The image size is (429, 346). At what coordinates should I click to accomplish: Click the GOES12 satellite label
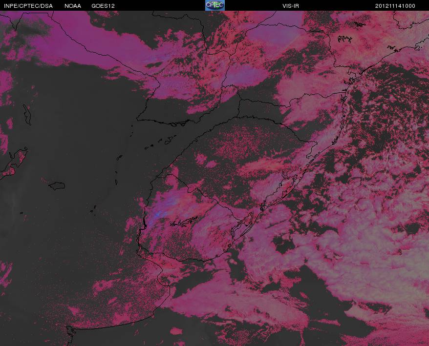(103, 6)
